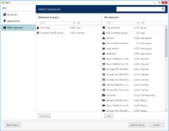Click the Reset query button

point(13,125)
